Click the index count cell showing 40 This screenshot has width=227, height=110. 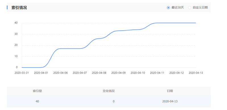tap(37, 101)
